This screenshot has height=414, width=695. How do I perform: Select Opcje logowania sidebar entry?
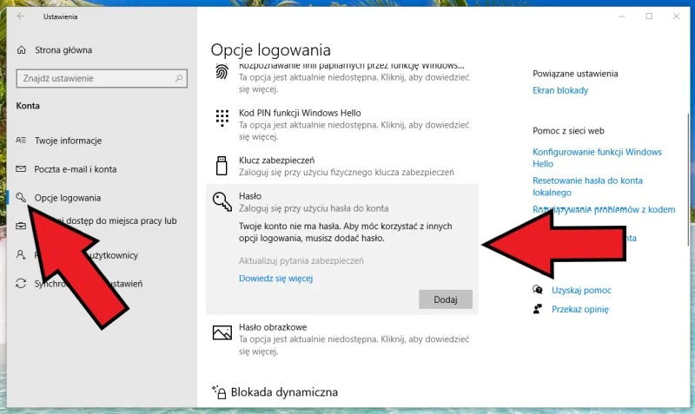[67, 198]
